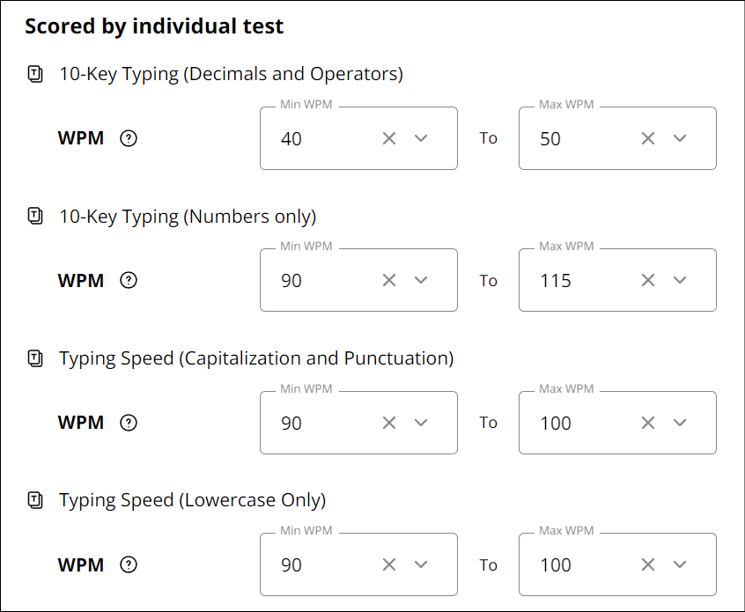Clear Max WPM for Capitalization and Punctuation

click(x=648, y=423)
